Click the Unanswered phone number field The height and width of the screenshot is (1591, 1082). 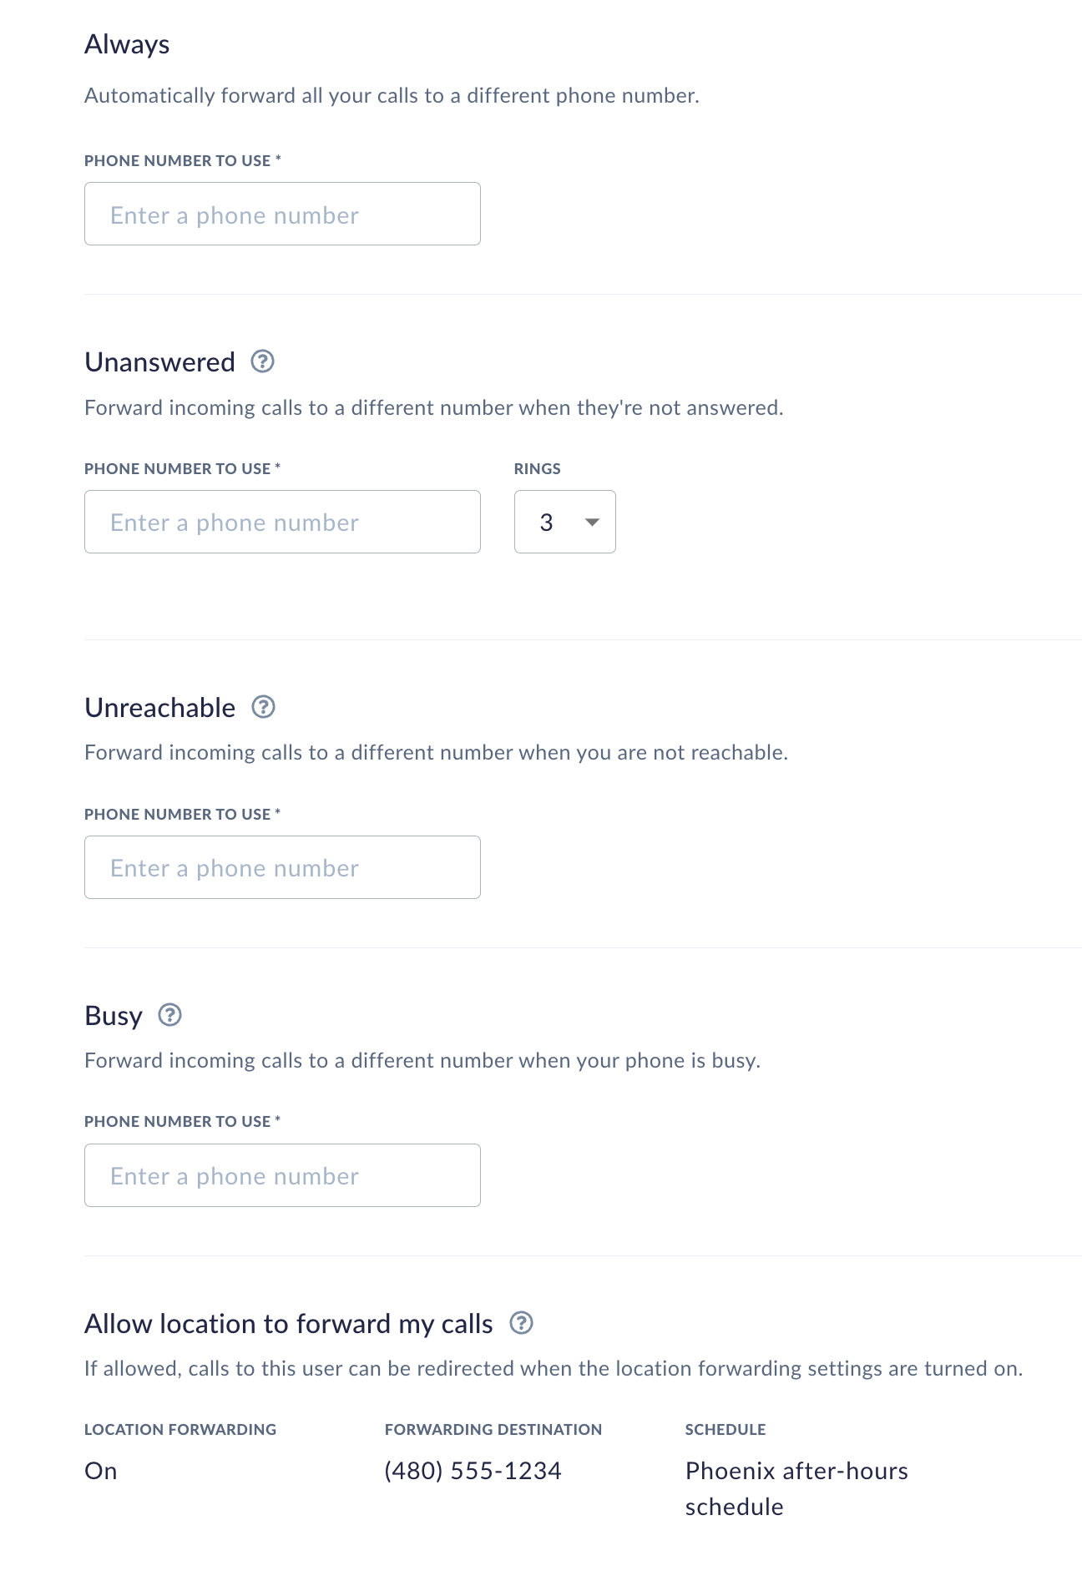(x=282, y=522)
